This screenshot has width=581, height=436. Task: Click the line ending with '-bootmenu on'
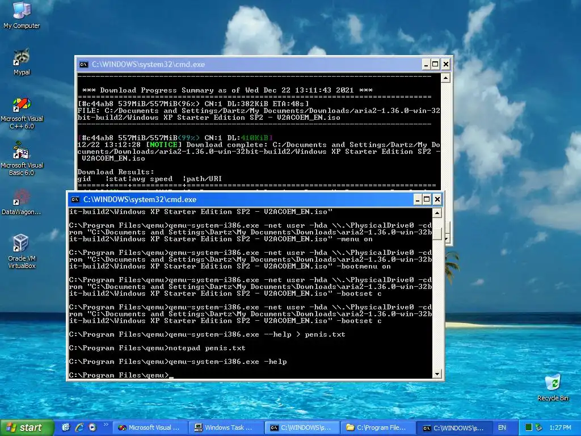[x=230, y=267]
